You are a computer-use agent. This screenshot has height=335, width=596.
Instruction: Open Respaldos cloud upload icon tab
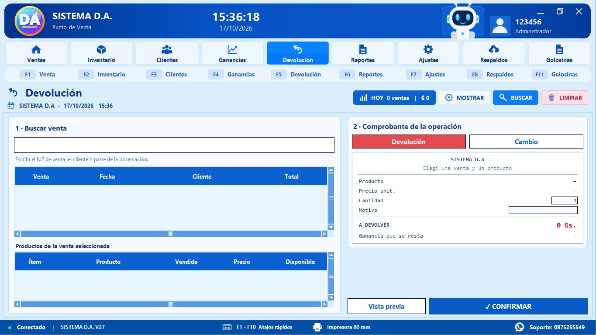click(494, 53)
